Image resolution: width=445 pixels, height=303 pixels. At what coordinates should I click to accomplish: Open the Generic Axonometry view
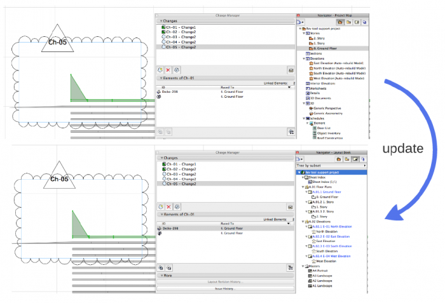[325, 113]
